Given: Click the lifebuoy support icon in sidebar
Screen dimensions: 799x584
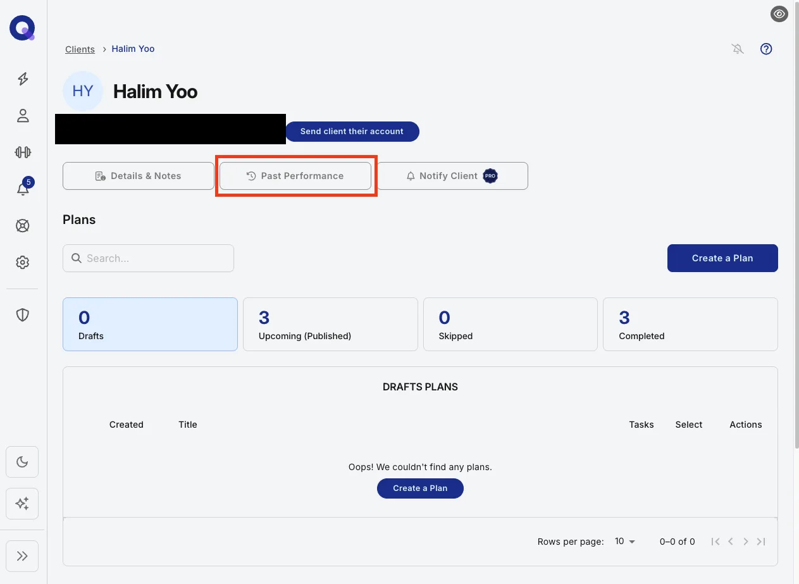Looking at the screenshot, I should (x=23, y=225).
